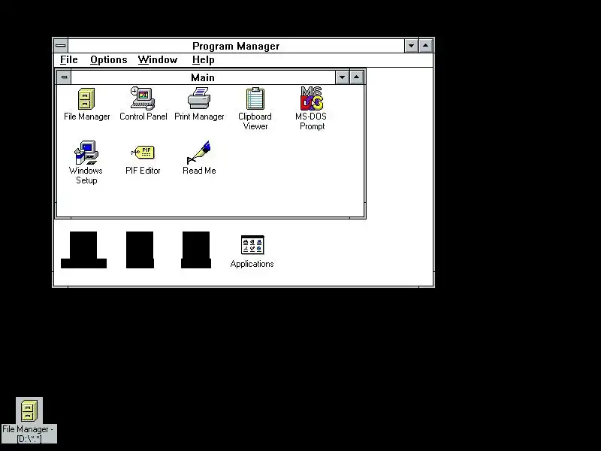Click the 'Clipboard Viewer' label text
The width and height of the screenshot is (601, 451).
[x=255, y=121]
